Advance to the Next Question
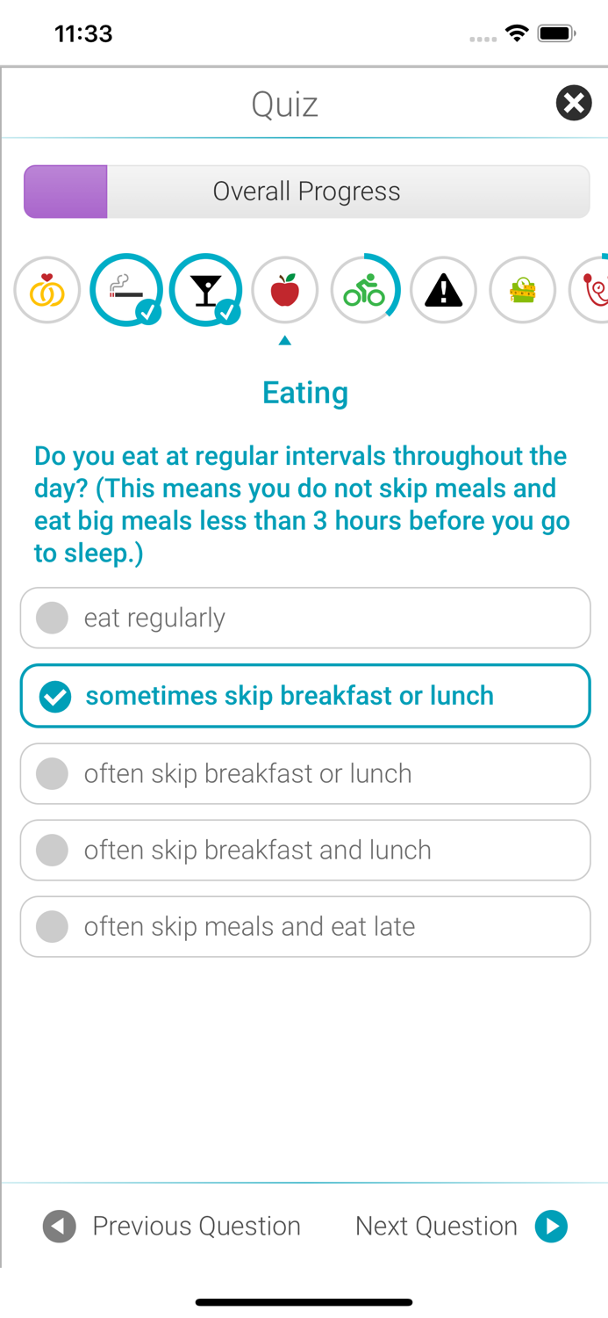 point(461,1226)
